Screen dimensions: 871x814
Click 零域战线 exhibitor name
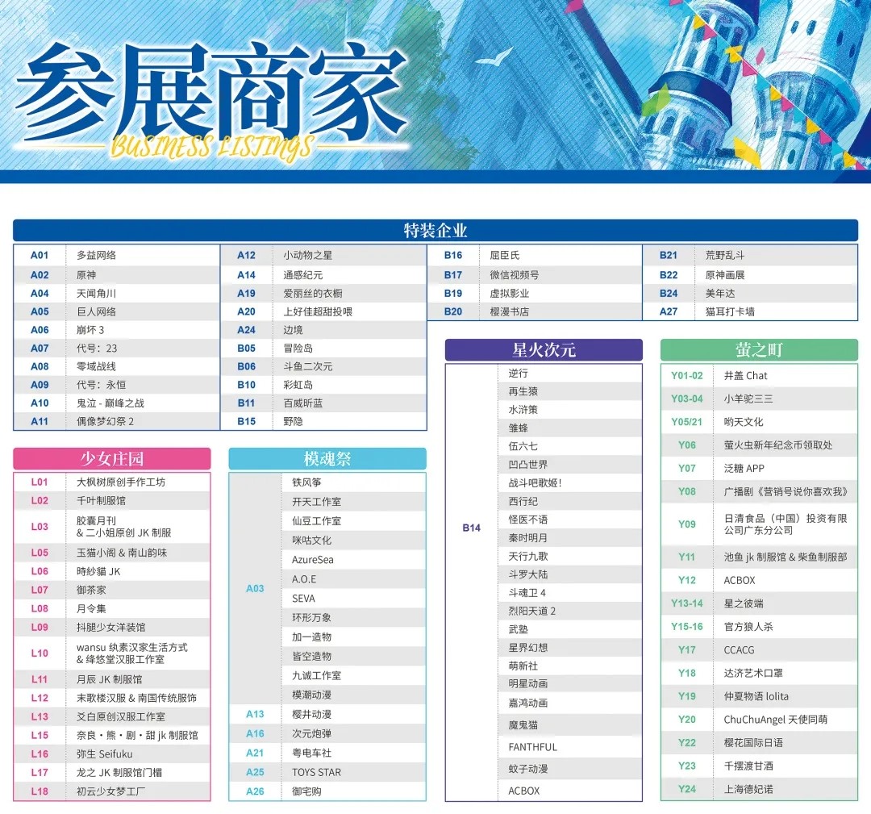tap(97, 367)
